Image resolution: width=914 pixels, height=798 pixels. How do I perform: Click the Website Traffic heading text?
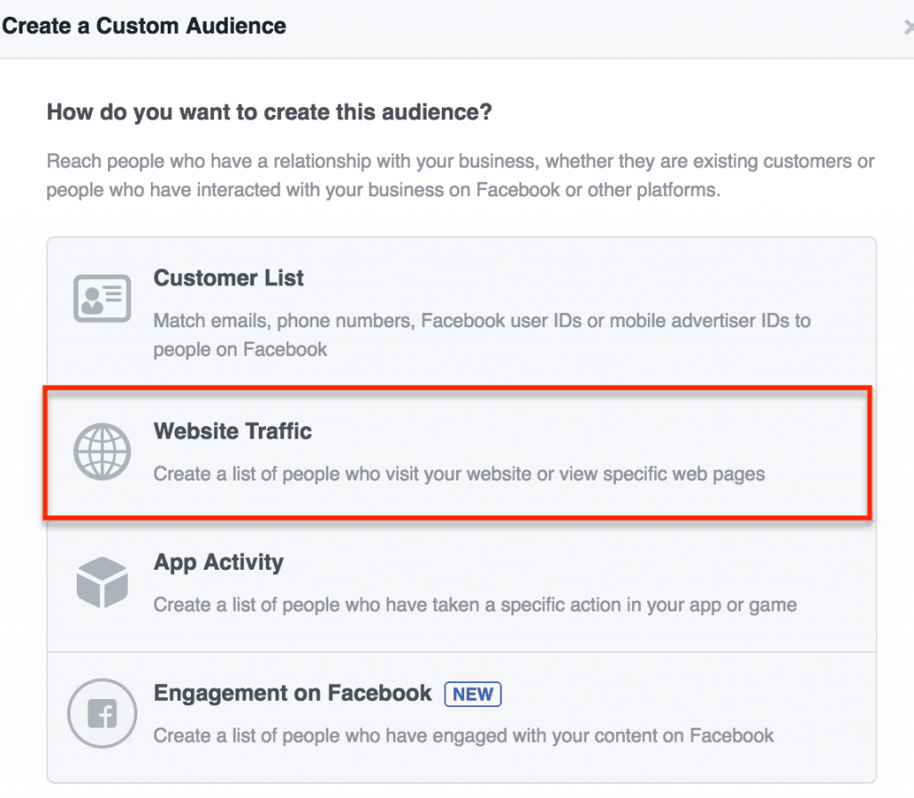pos(232,432)
